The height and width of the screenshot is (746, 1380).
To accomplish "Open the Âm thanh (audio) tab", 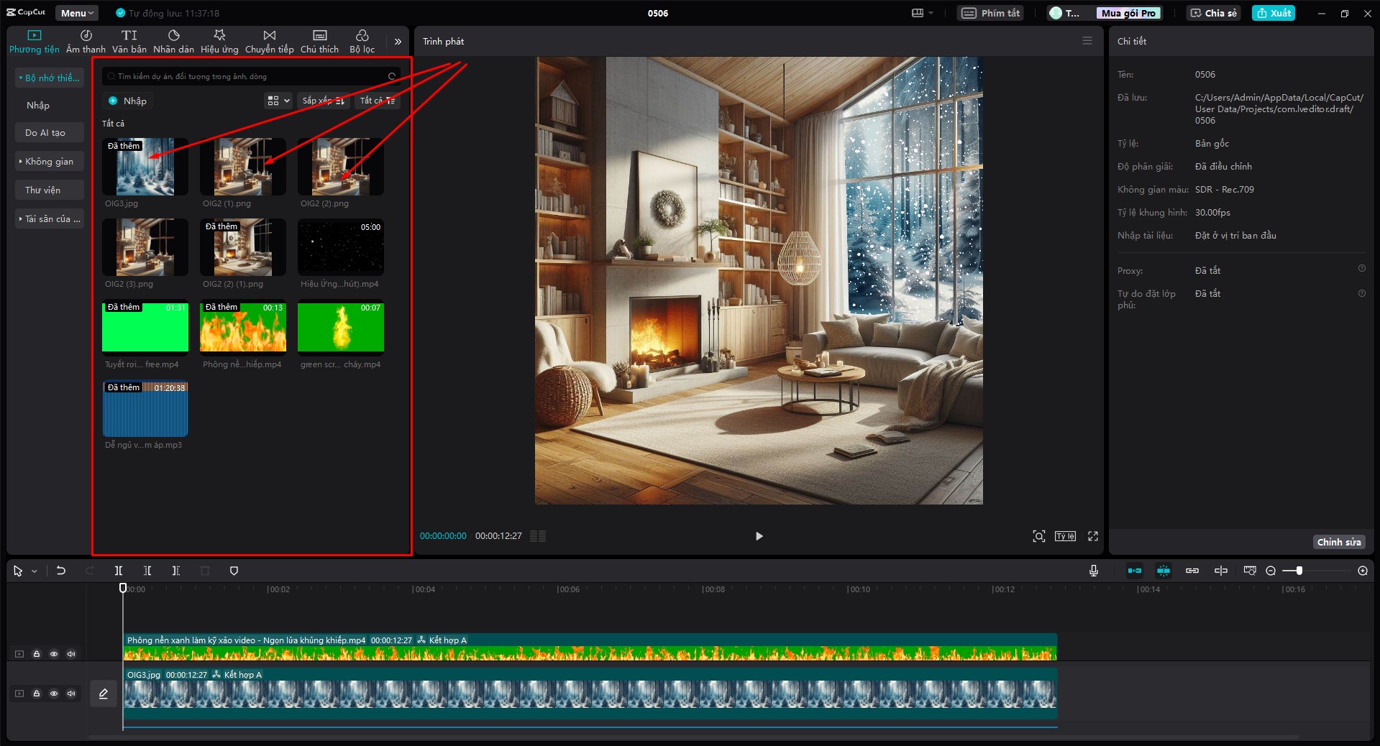I will click(x=86, y=42).
